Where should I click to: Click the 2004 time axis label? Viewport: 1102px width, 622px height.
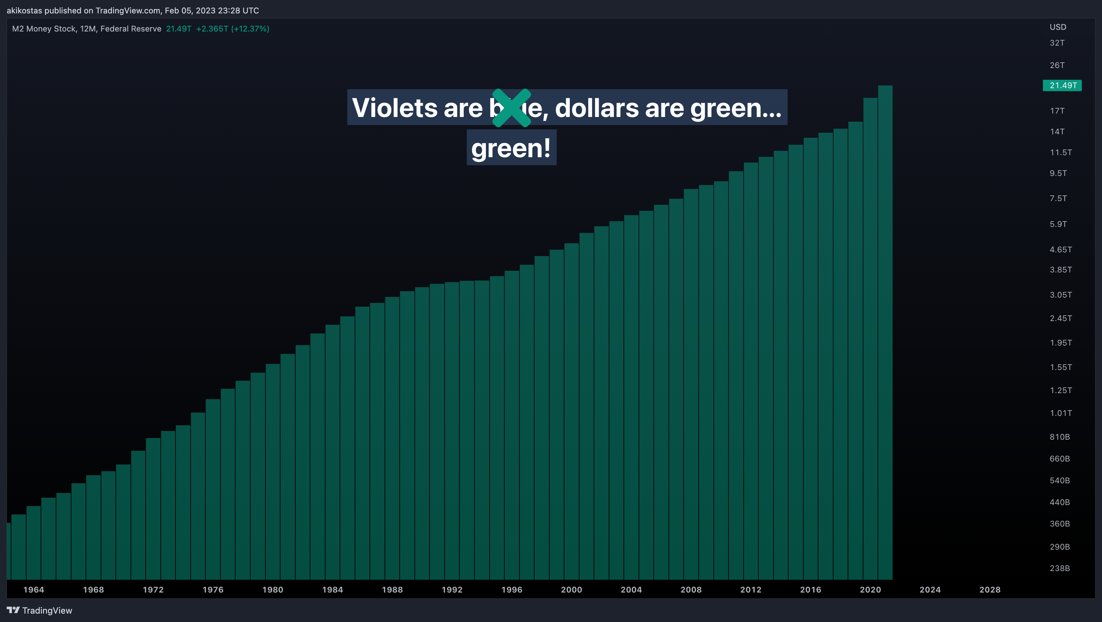pyautogui.click(x=632, y=589)
